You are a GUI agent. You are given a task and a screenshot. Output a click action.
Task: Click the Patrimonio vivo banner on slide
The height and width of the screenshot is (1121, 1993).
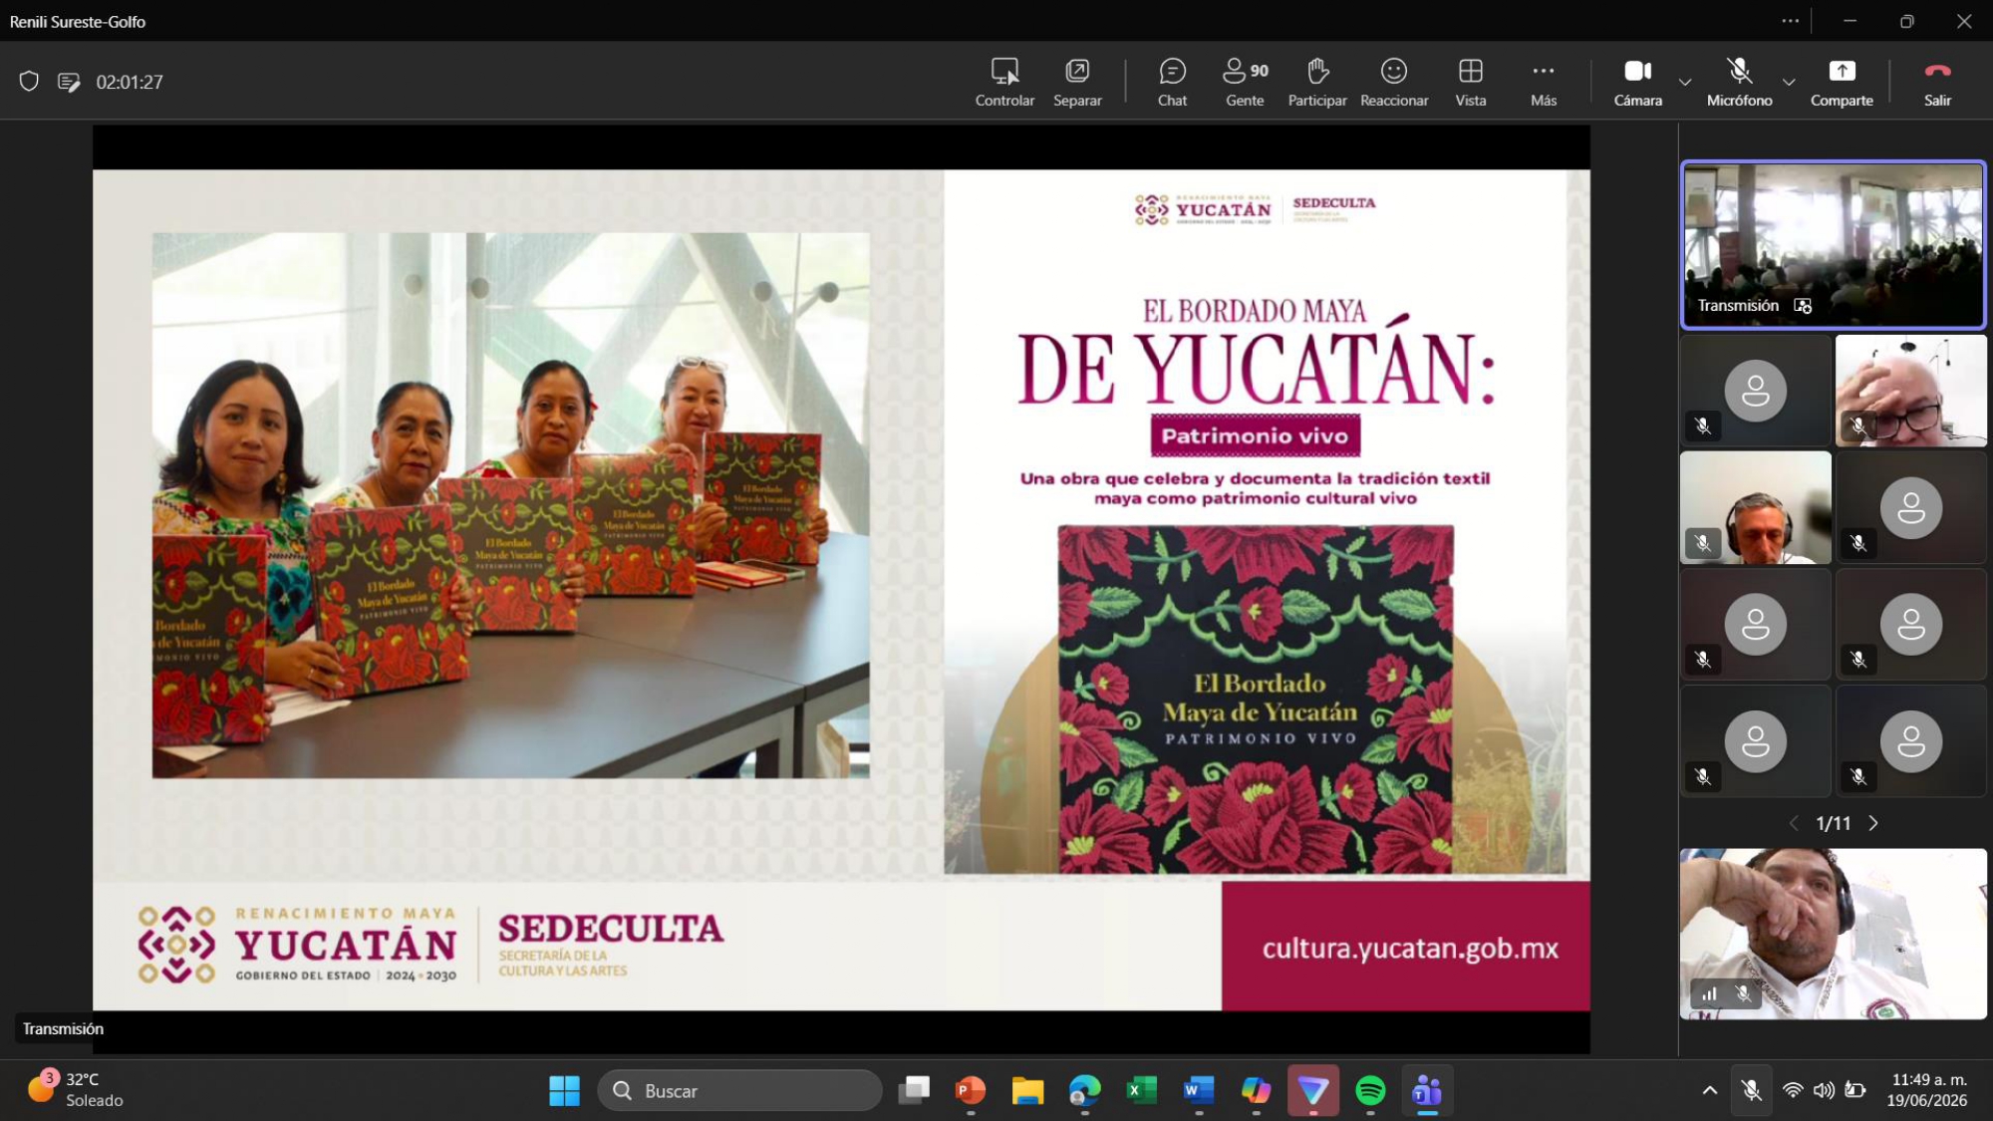click(x=1256, y=435)
